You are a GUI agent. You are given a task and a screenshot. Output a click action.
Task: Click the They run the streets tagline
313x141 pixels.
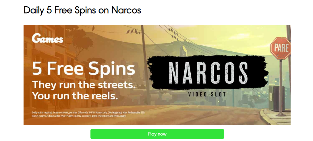pos(84,85)
